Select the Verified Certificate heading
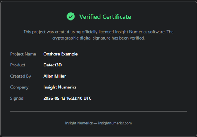Image resolution: width=197 pixels, height=137 pixels. pyautogui.click(x=105, y=16)
